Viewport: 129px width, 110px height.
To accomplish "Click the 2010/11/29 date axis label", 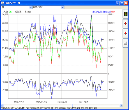I will click(x=41, y=102).
